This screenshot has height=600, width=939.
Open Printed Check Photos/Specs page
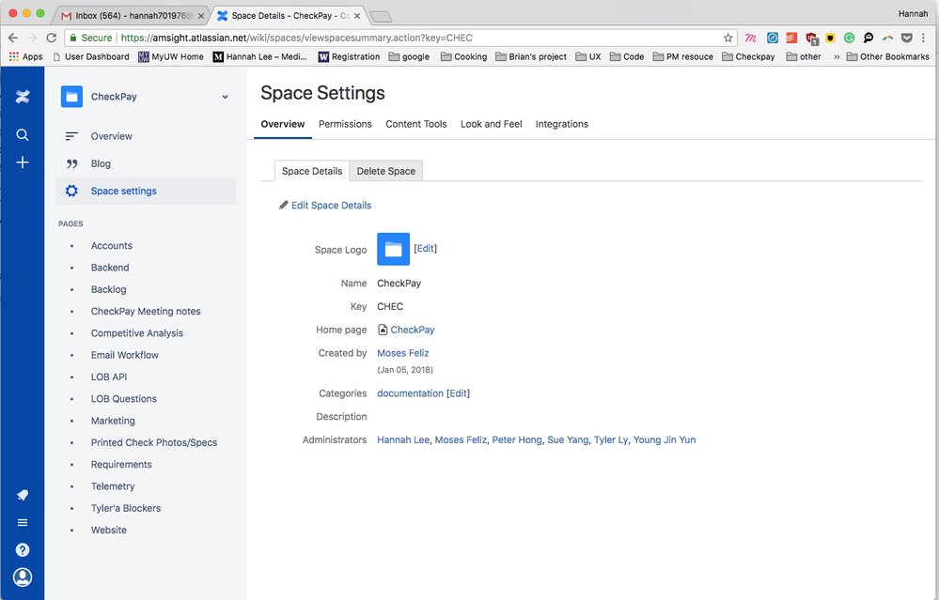[154, 442]
